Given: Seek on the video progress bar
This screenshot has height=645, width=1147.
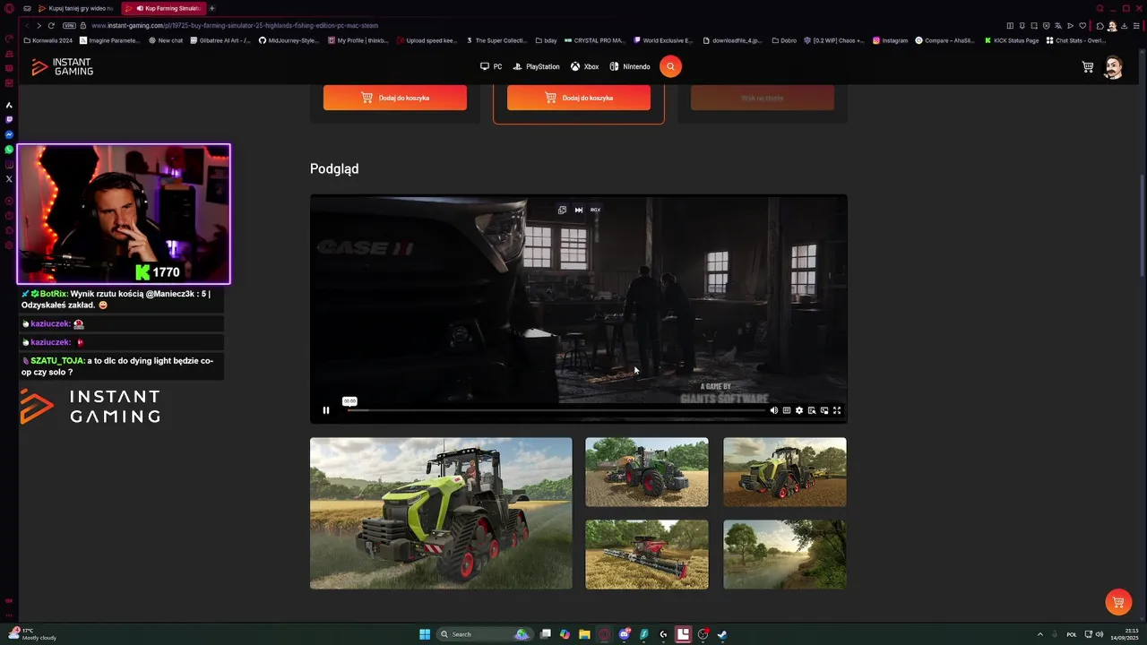Looking at the screenshot, I should 556,410.
